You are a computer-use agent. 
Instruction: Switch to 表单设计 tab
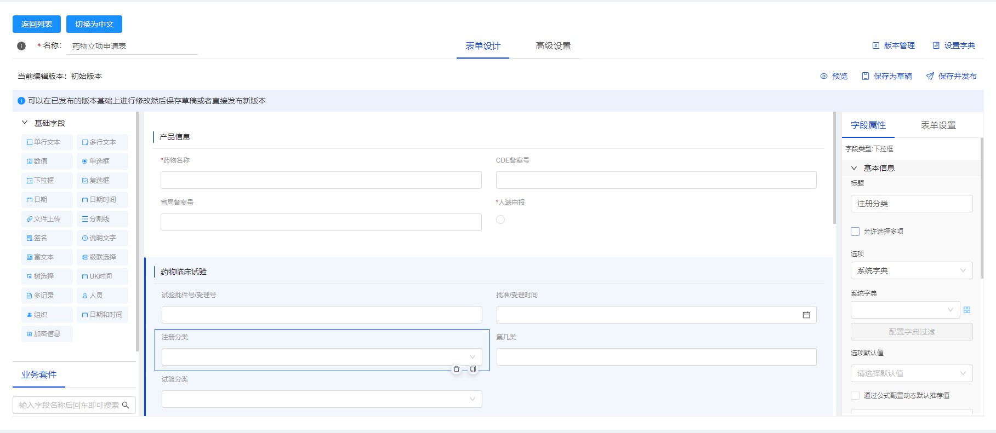483,46
